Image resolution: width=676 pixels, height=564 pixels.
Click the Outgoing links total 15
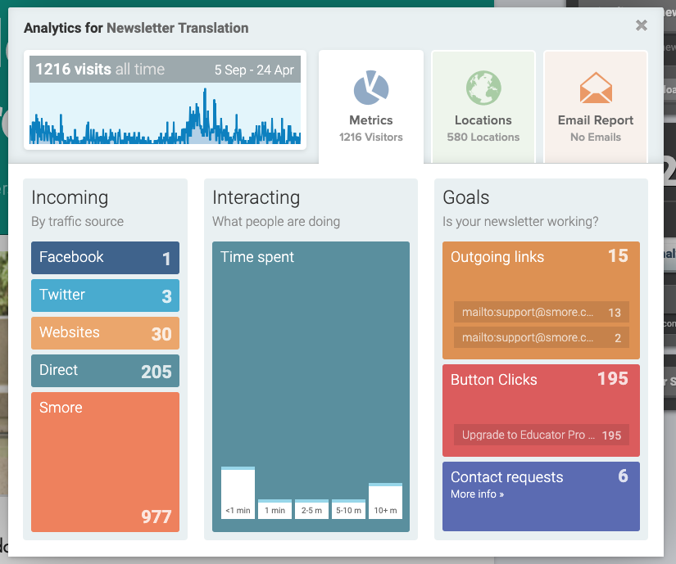click(x=618, y=255)
